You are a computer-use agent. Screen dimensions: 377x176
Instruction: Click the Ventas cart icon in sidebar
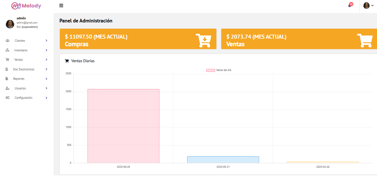pyautogui.click(x=7, y=60)
